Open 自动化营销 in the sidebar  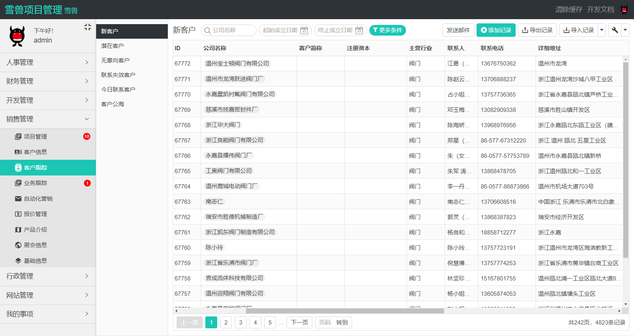click(38, 198)
